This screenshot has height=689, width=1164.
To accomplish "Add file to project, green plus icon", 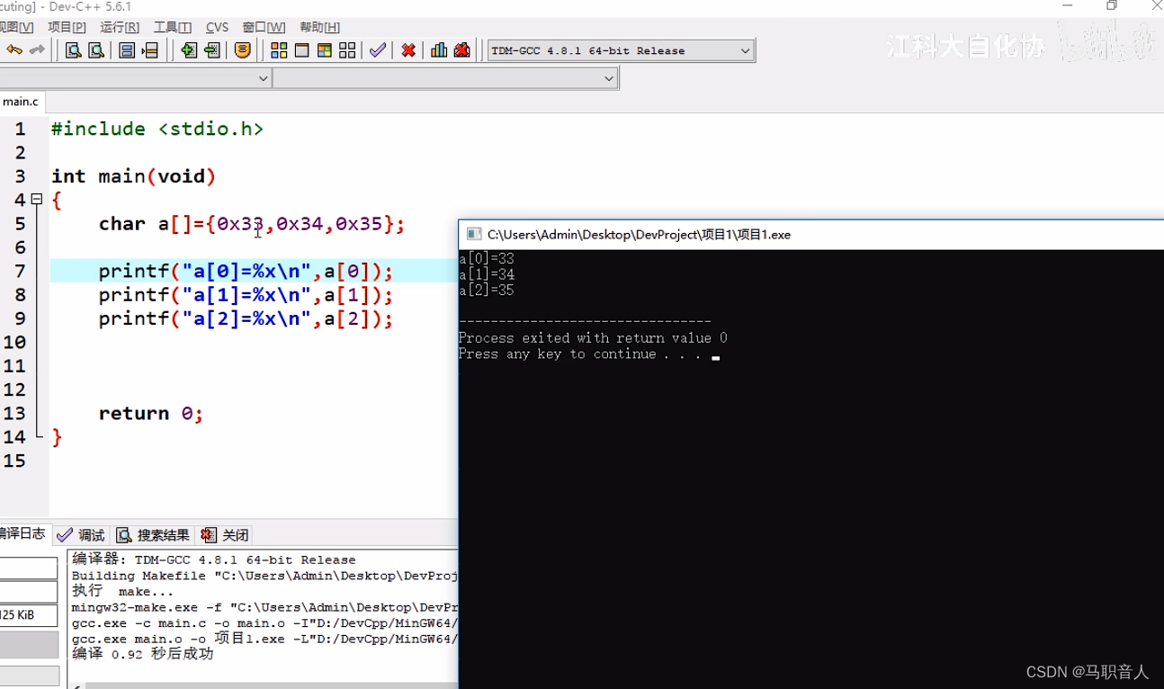I will coord(189,50).
